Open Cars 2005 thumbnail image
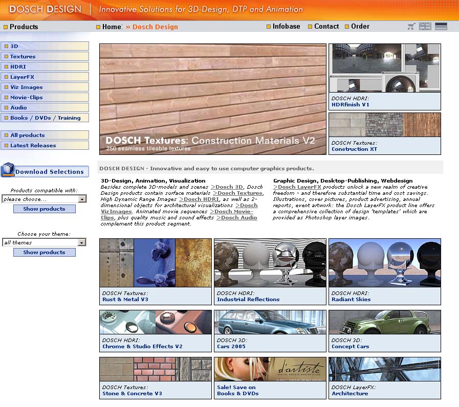459x407 pixels. pyautogui.click(x=270, y=323)
